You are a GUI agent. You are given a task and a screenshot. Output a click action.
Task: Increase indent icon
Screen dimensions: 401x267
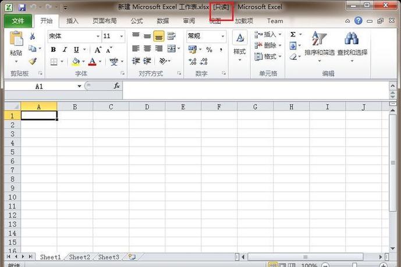(147, 61)
